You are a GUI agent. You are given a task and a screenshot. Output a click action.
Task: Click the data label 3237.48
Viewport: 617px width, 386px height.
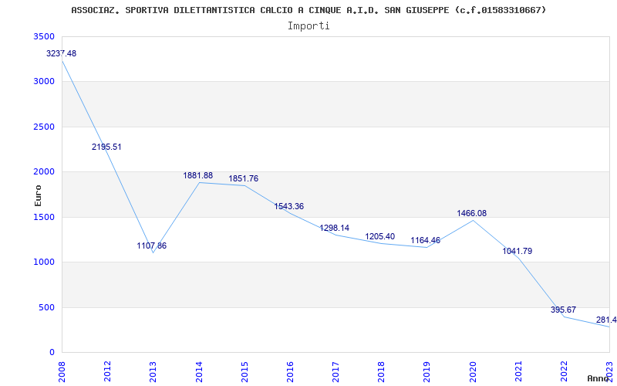pyautogui.click(x=62, y=53)
